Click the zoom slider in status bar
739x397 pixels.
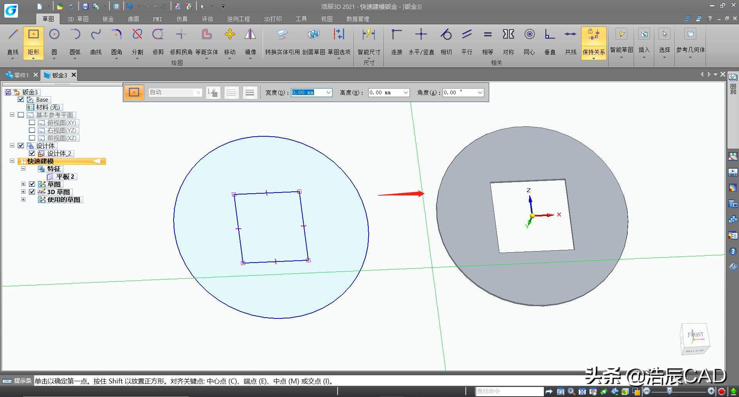[x=670, y=391]
